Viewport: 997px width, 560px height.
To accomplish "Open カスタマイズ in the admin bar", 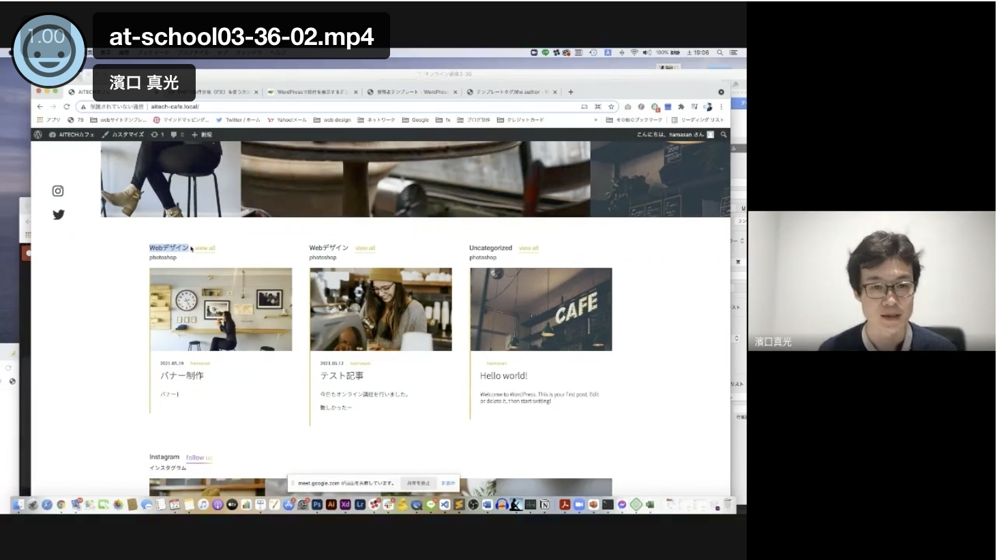I will point(123,135).
